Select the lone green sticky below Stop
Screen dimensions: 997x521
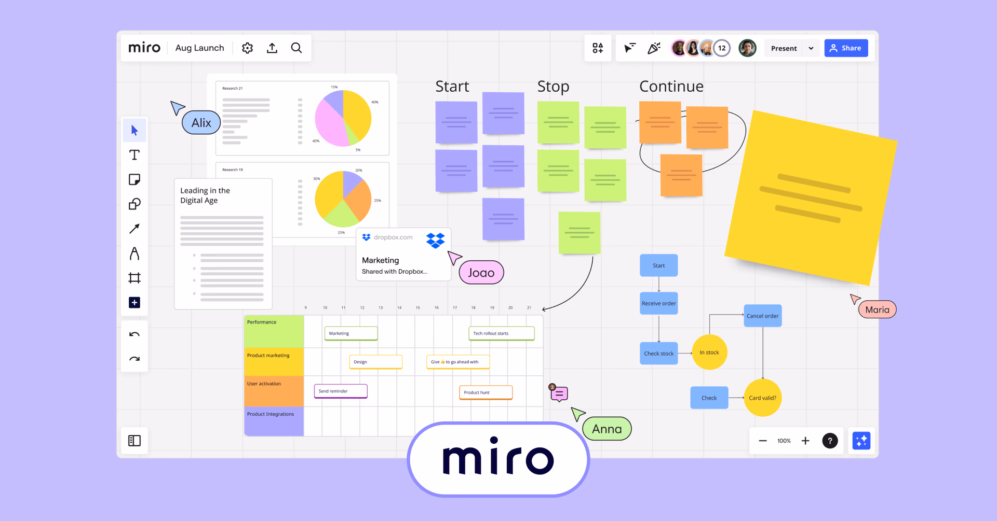pyautogui.click(x=580, y=232)
